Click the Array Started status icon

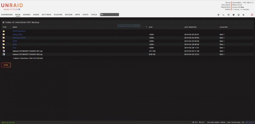click(3, 122)
